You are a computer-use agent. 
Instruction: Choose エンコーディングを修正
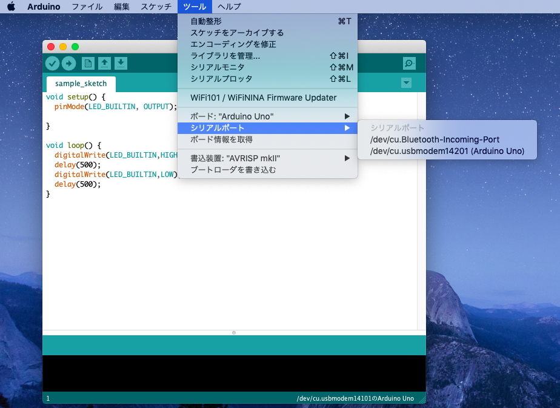(x=267, y=44)
